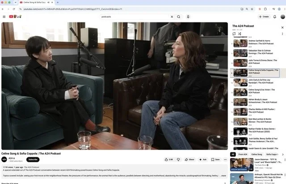
Task: Click the Share button
Action: click(x=189, y=159)
